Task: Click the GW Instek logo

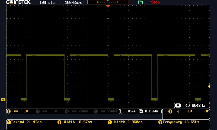Action: (18, 2)
